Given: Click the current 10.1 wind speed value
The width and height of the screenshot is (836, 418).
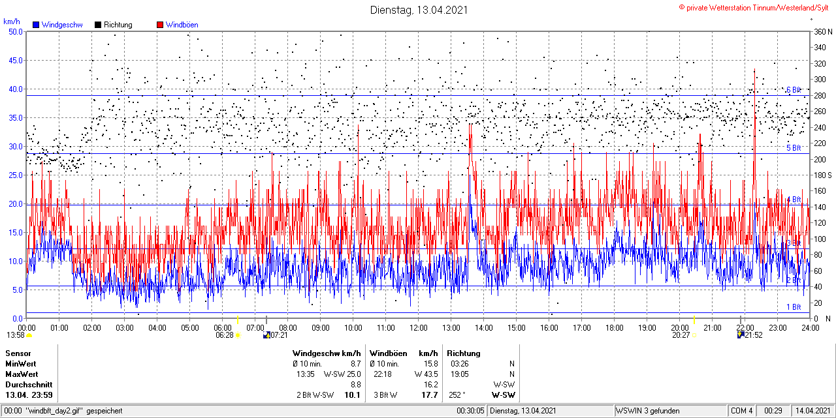Looking at the screenshot, I should click(x=353, y=395).
